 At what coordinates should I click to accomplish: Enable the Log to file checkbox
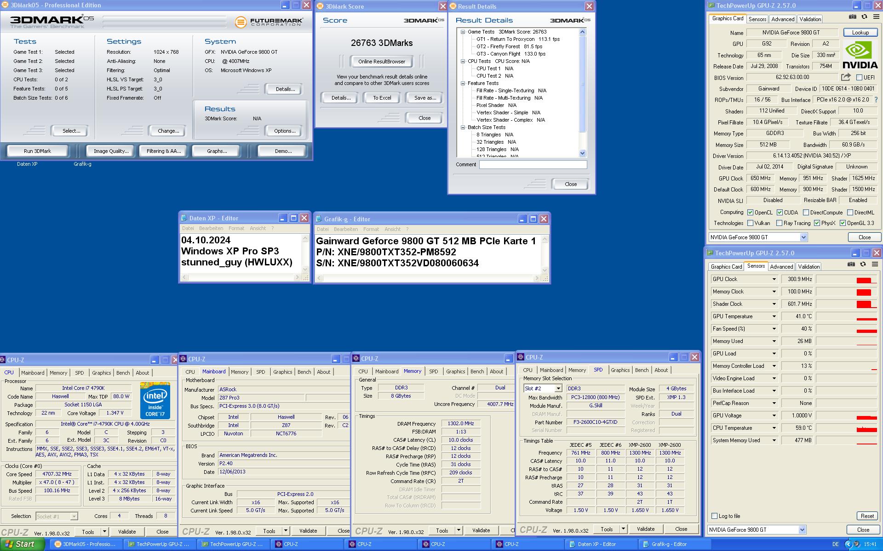(x=714, y=516)
